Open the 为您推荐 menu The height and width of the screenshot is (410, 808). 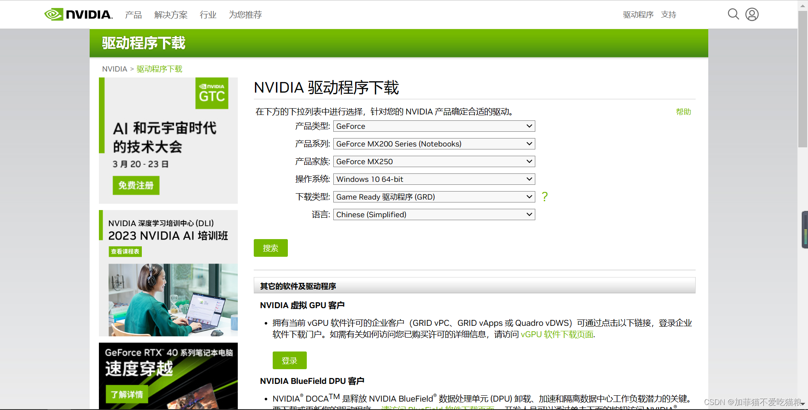[245, 15]
